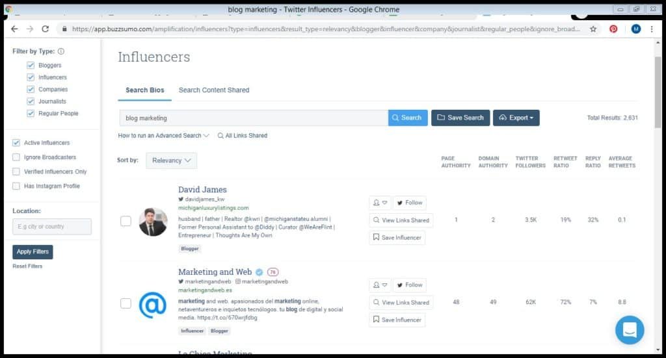The image size is (666, 358).
Task: Enable Verified Influencers Only
Action: (16, 172)
